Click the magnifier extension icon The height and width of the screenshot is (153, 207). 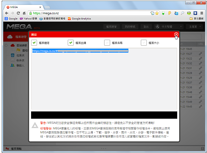(182, 13)
